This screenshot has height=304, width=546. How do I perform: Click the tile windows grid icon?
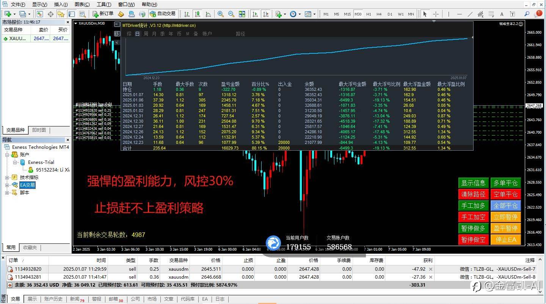[x=242, y=14]
